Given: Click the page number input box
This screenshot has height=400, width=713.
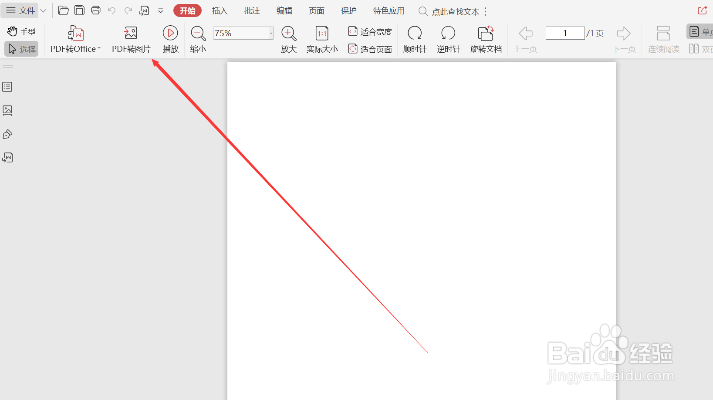Looking at the screenshot, I should (565, 33).
